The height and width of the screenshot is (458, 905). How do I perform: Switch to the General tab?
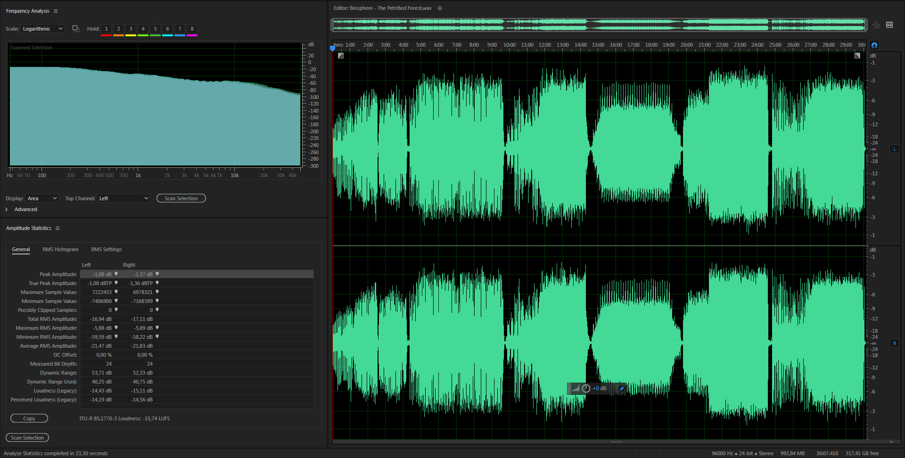21,249
